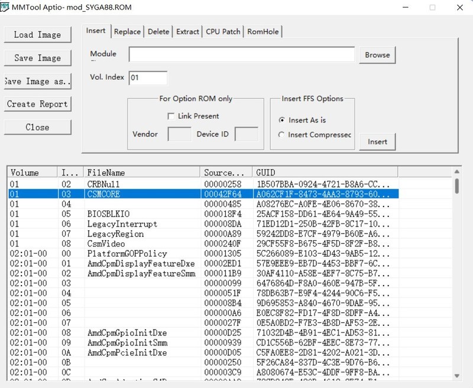This screenshot has height=388, width=473.
Task: Click the Vendor ID input field
Action: [x=179, y=134]
